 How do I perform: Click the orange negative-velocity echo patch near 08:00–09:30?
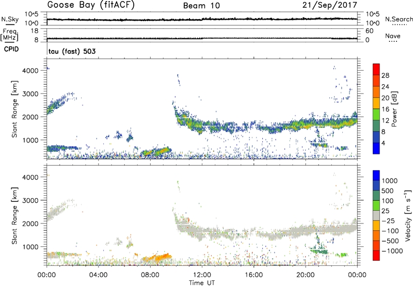[158, 257]
